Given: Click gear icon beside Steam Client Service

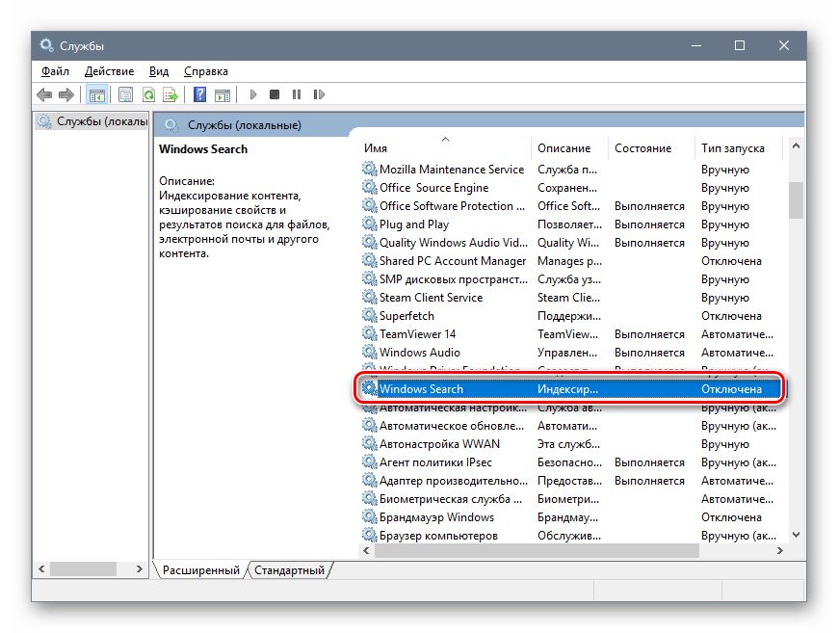Looking at the screenshot, I should tap(369, 297).
